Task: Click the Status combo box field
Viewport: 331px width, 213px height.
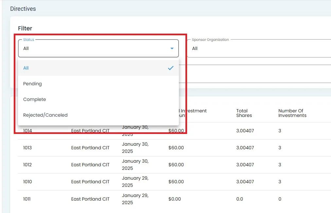Action: tap(95, 48)
